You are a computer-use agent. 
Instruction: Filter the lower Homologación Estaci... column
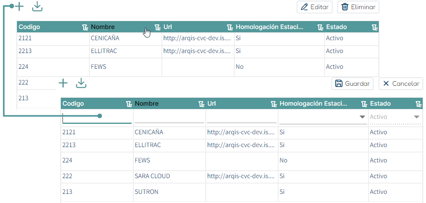tap(364, 104)
